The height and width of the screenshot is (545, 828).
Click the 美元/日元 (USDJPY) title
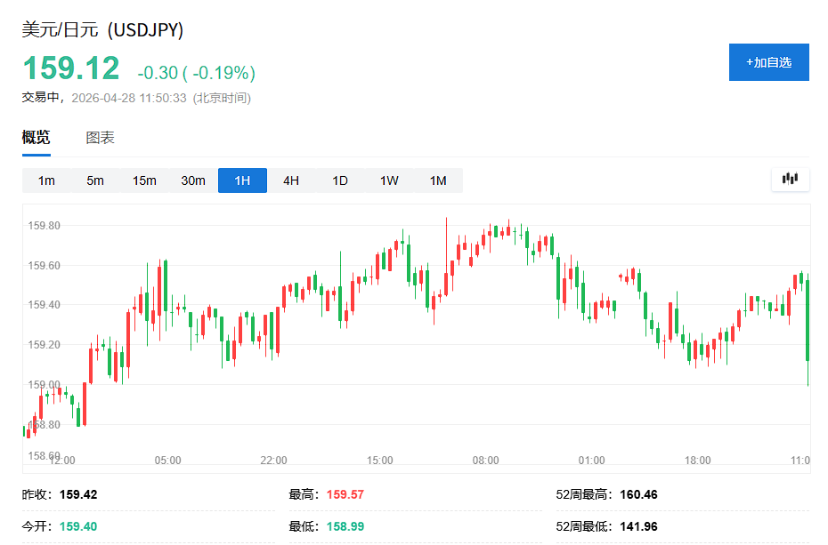click(x=102, y=30)
